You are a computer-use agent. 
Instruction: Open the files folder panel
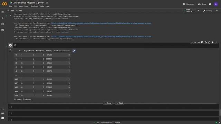tap(2, 30)
